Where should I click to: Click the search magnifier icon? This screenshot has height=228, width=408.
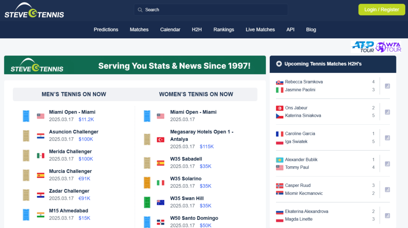140,10
